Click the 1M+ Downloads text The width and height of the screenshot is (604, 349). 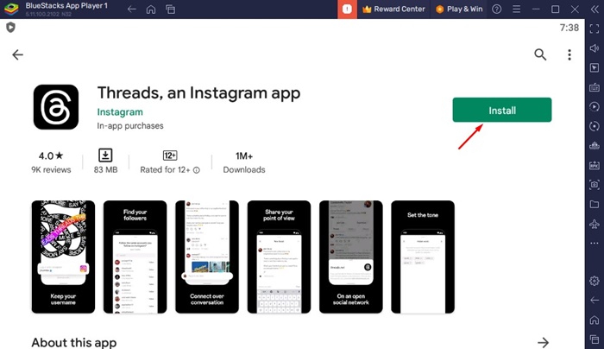(244, 162)
